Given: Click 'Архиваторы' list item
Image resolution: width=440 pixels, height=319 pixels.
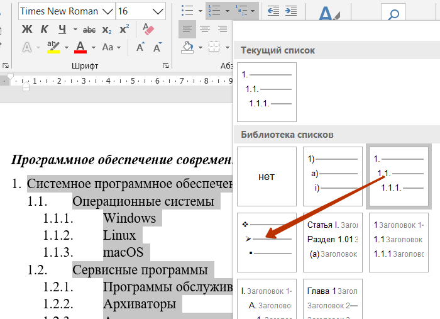Looking at the screenshot, I should (x=140, y=304).
